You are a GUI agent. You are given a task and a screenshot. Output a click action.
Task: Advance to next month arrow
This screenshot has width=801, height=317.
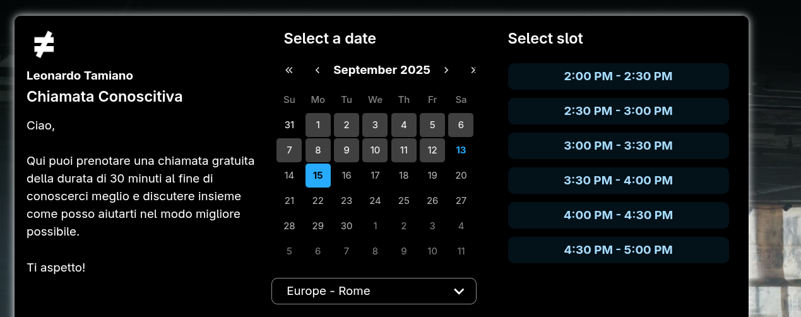tap(446, 70)
